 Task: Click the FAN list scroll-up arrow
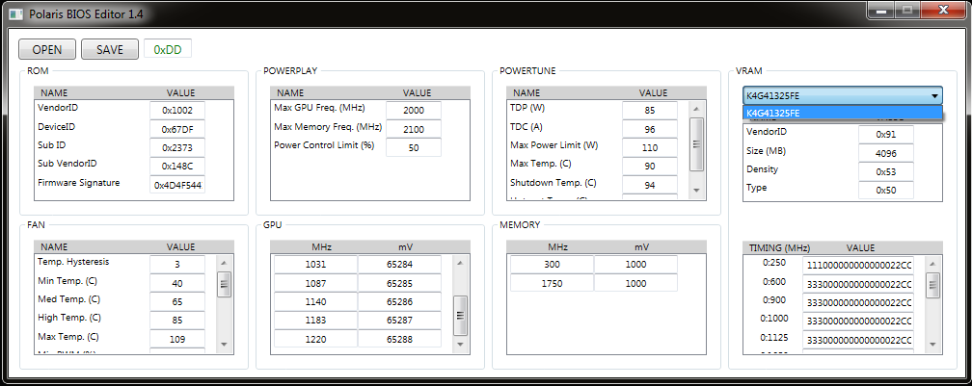click(x=224, y=263)
